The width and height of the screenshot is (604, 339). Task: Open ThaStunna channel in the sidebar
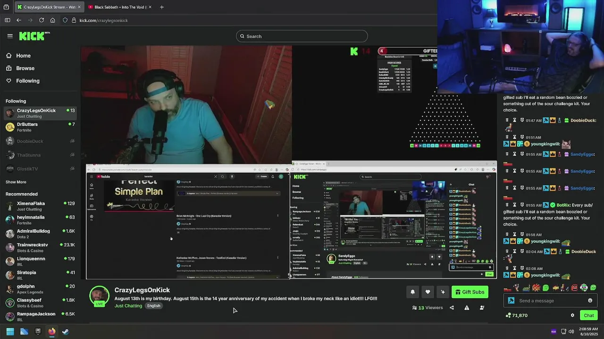click(40, 155)
